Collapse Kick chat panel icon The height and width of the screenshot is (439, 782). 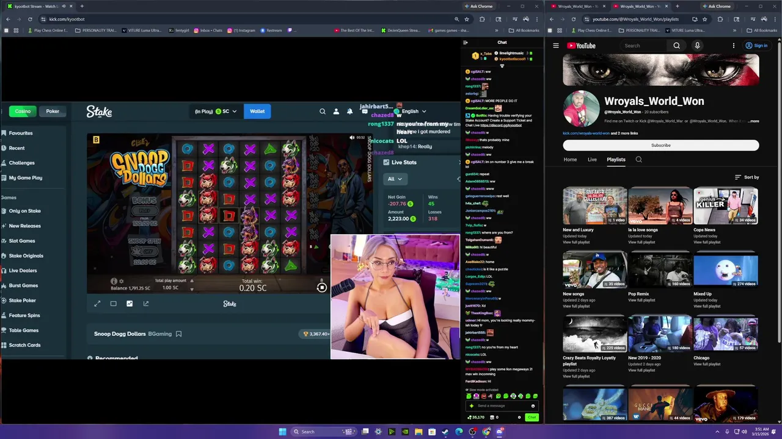coord(466,43)
